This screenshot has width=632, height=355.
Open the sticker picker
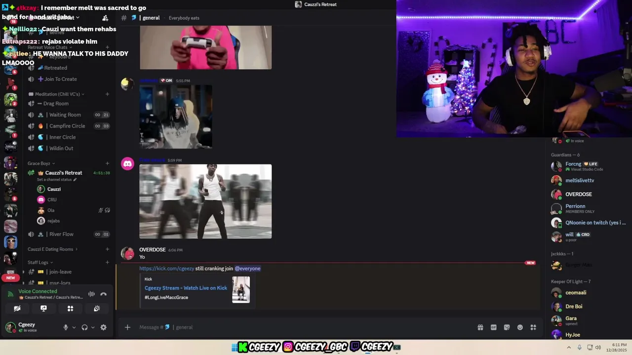point(507,327)
